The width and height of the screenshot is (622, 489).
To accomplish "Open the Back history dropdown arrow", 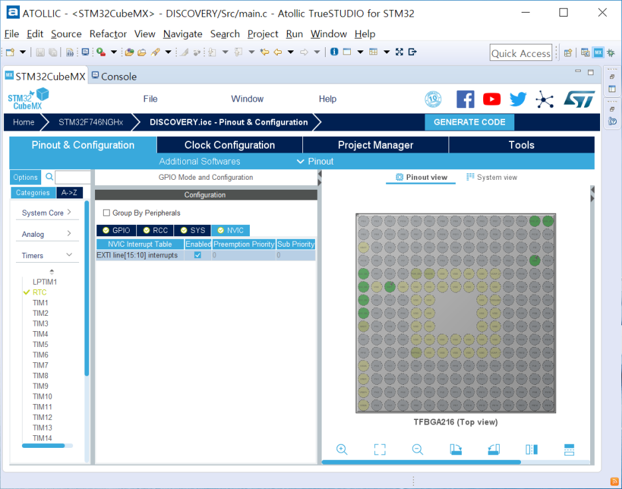I will tap(291, 52).
